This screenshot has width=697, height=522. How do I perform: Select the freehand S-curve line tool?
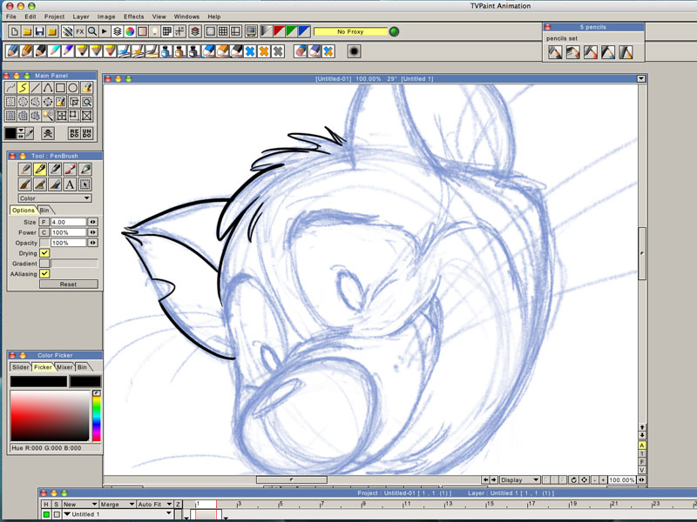pyautogui.click(x=24, y=88)
